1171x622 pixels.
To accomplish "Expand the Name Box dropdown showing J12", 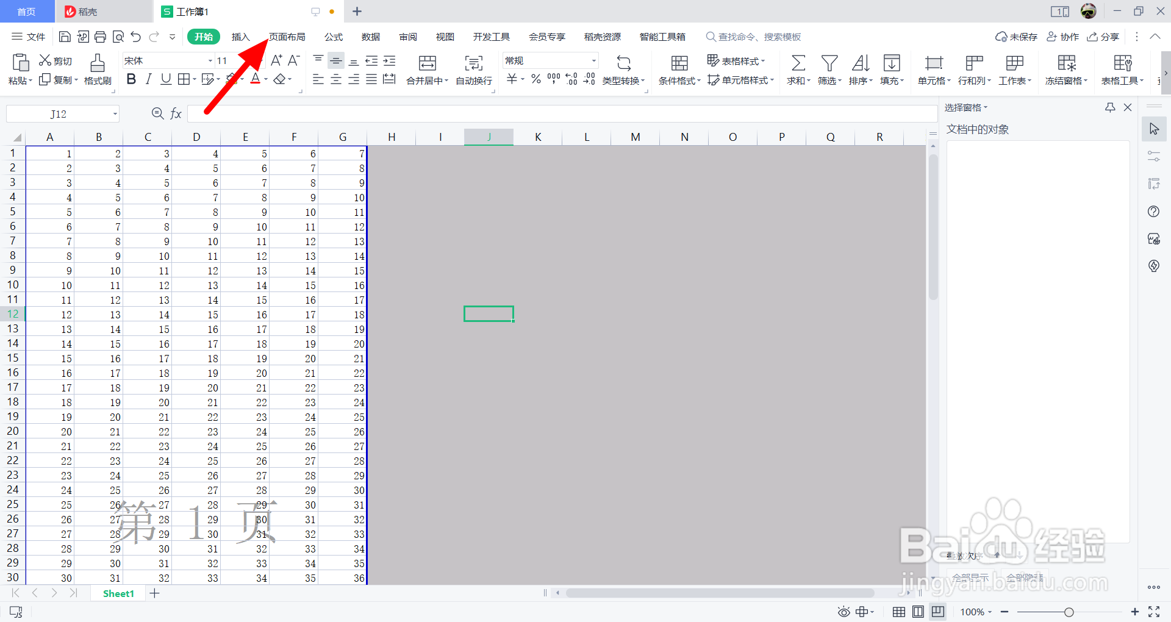I will point(115,114).
